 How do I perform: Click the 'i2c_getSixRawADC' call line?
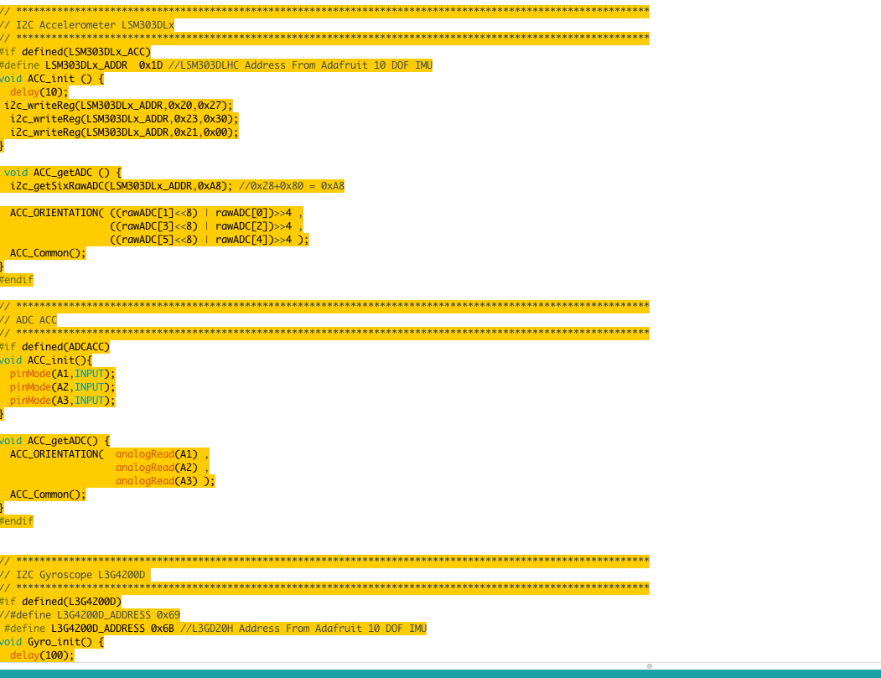click(x=177, y=186)
